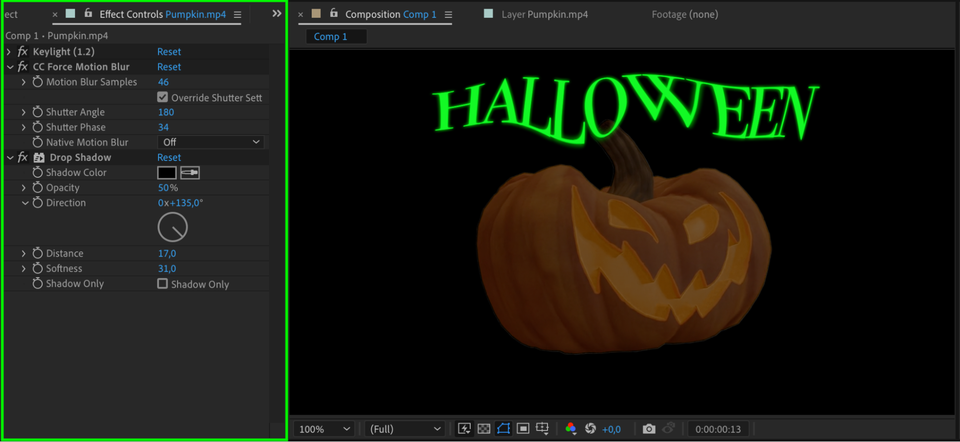960x442 pixels.
Task: Open grid and guide options
Action: [x=542, y=429]
